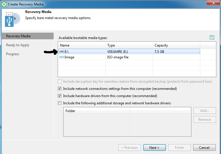
Task: Close the Create Recovery Media window
Action: 213,3
